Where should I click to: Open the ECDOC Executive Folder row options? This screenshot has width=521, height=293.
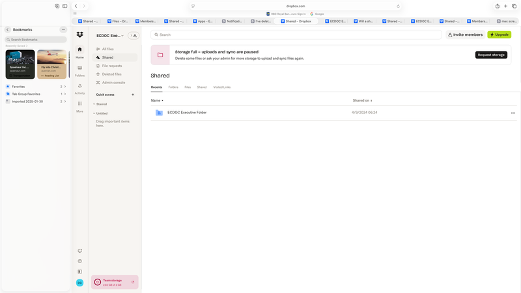513,113
